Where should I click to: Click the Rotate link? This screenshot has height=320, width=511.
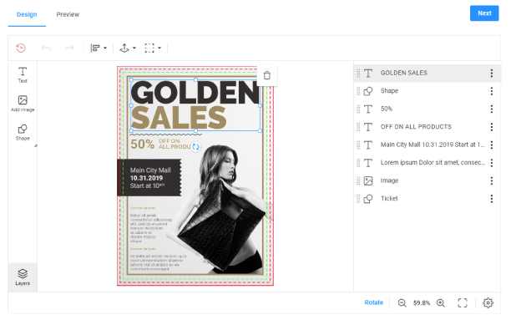[374, 302]
